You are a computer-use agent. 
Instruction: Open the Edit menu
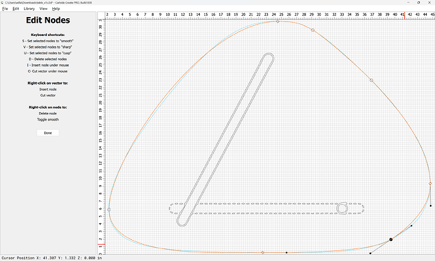pyautogui.click(x=15, y=9)
